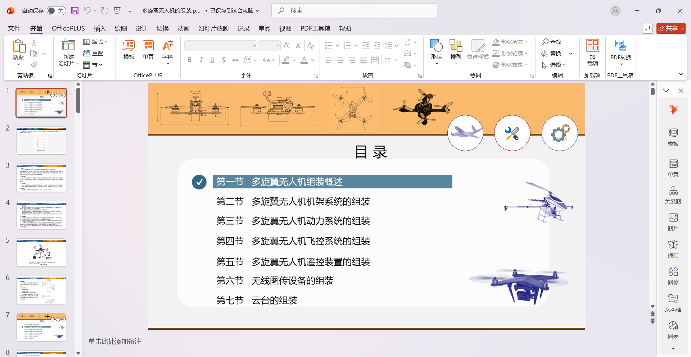The width and height of the screenshot is (691, 357).
Task: Start slideshow from beginning icon
Action: coord(117,11)
